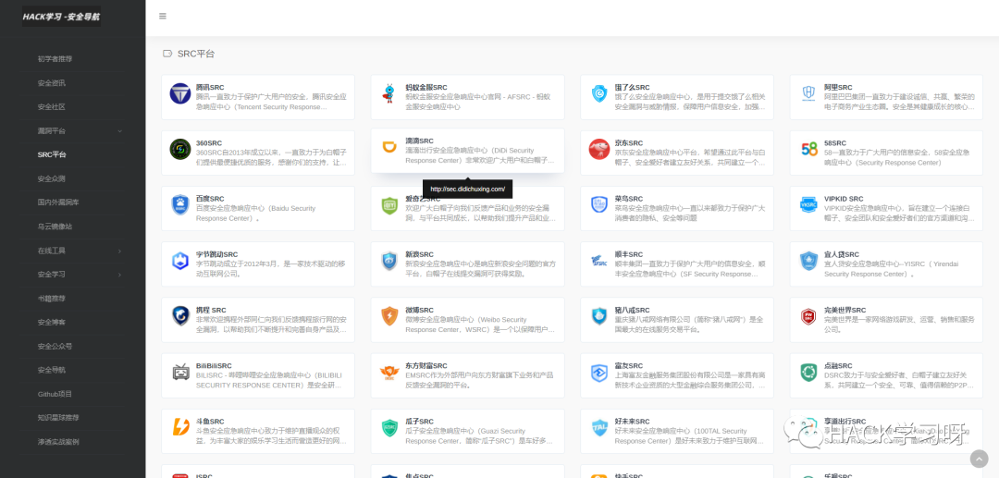Click the VIPKID SRC logo
This screenshot has height=478, width=999.
pos(809,205)
